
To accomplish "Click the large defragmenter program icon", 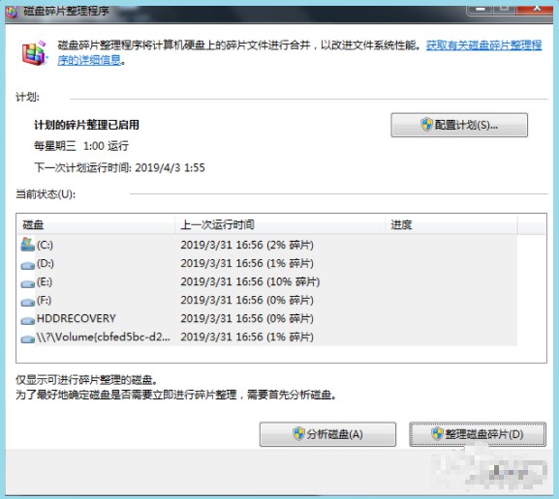I will pos(34,53).
